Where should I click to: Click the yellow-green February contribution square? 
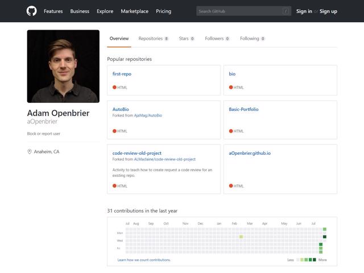[x=241, y=237]
